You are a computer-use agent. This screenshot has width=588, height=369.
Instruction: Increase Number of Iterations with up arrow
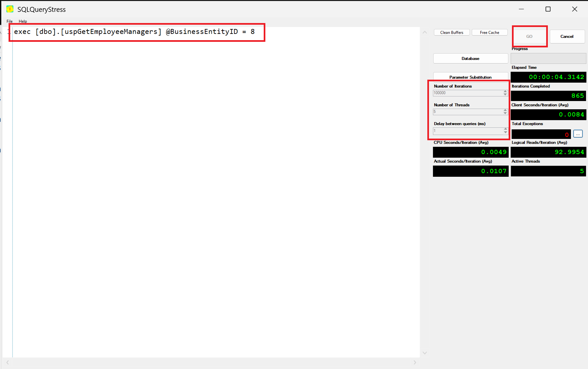click(x=505, y=92)
